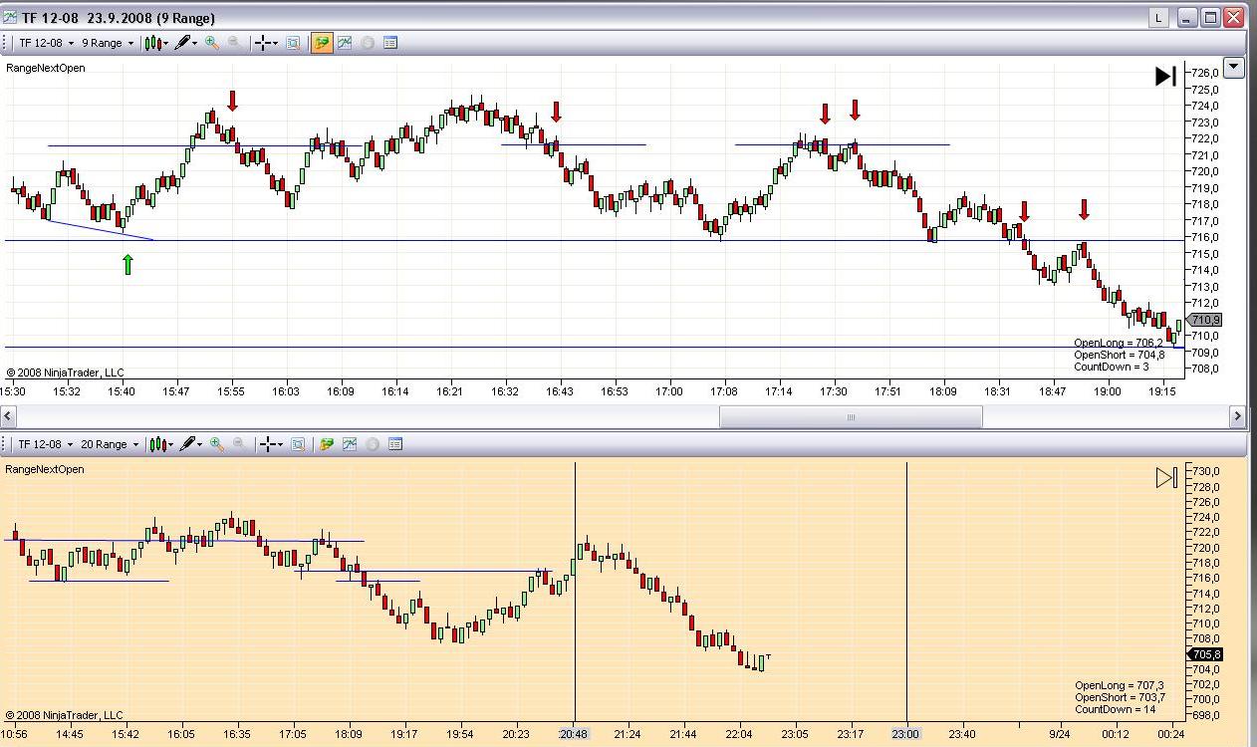1257x747 pixels.
Task: Open Properties icon in top chart toolbar
Action: point(390,43)
